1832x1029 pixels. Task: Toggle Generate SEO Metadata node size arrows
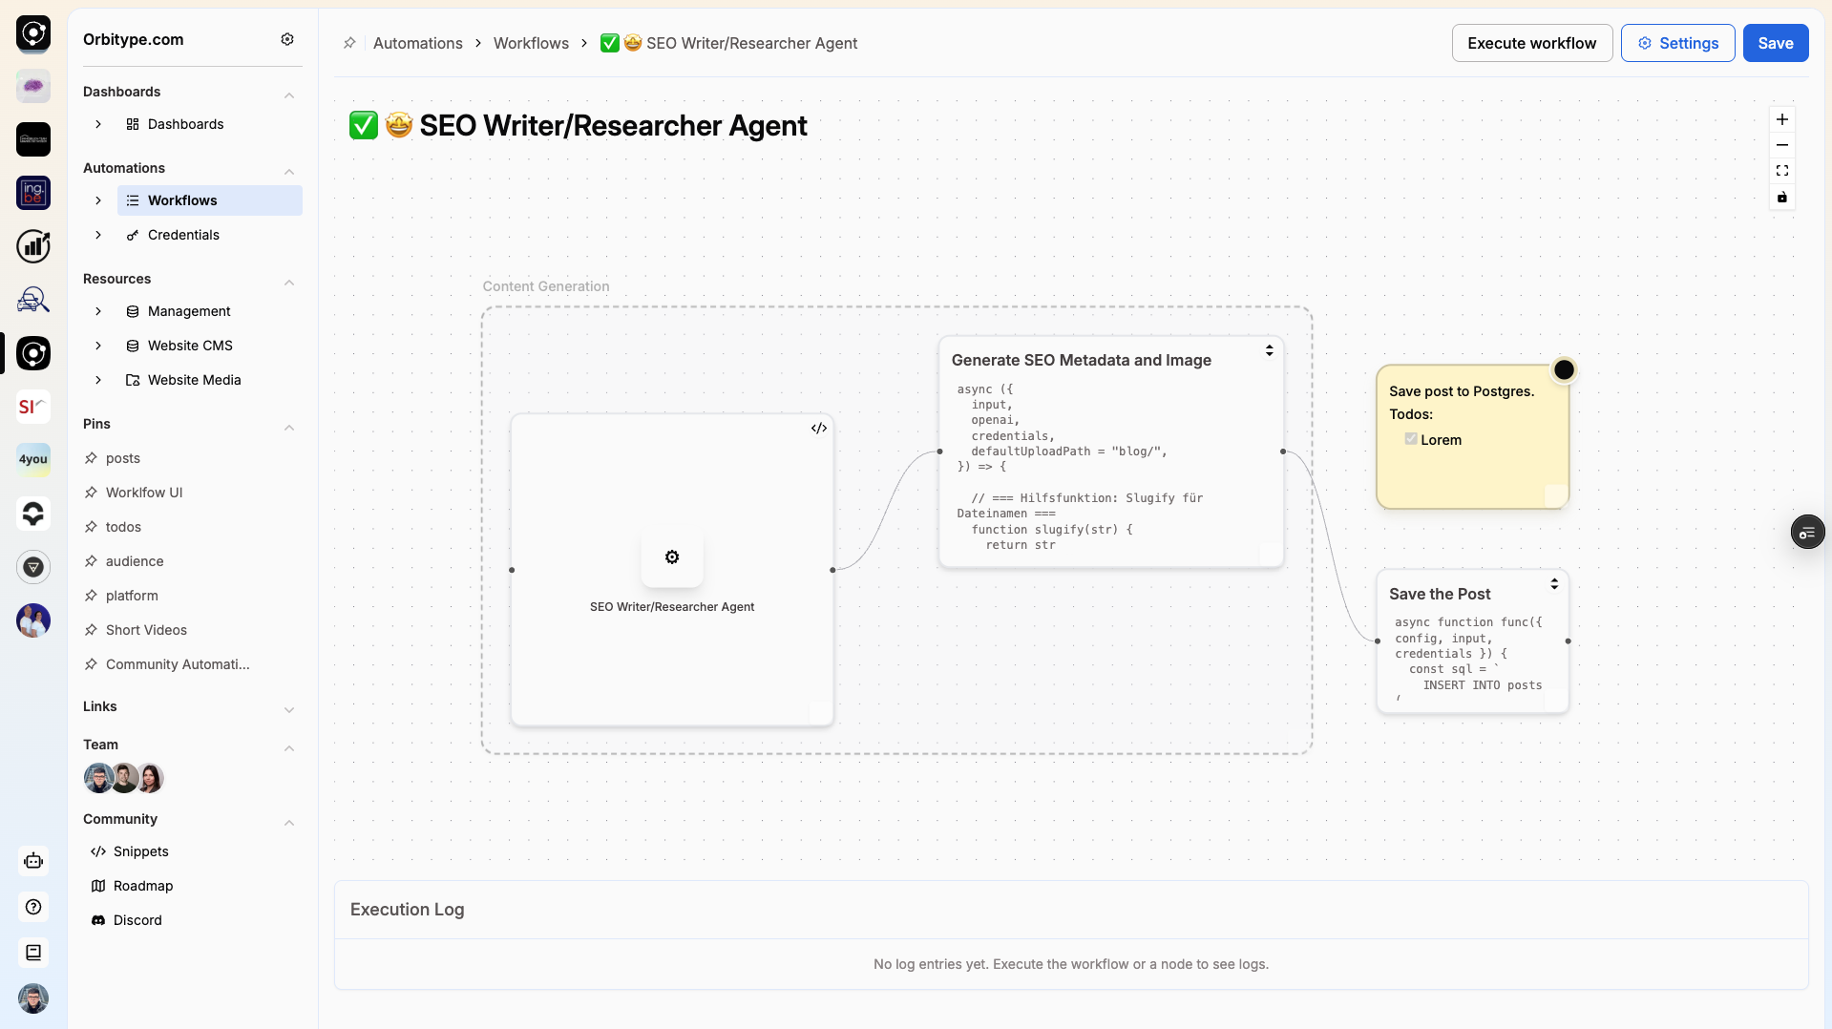[1269, 350]
